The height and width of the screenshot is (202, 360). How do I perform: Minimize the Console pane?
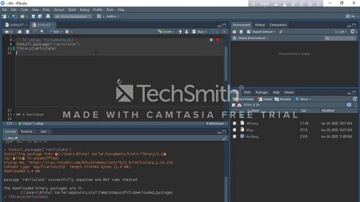pos(219,132)
